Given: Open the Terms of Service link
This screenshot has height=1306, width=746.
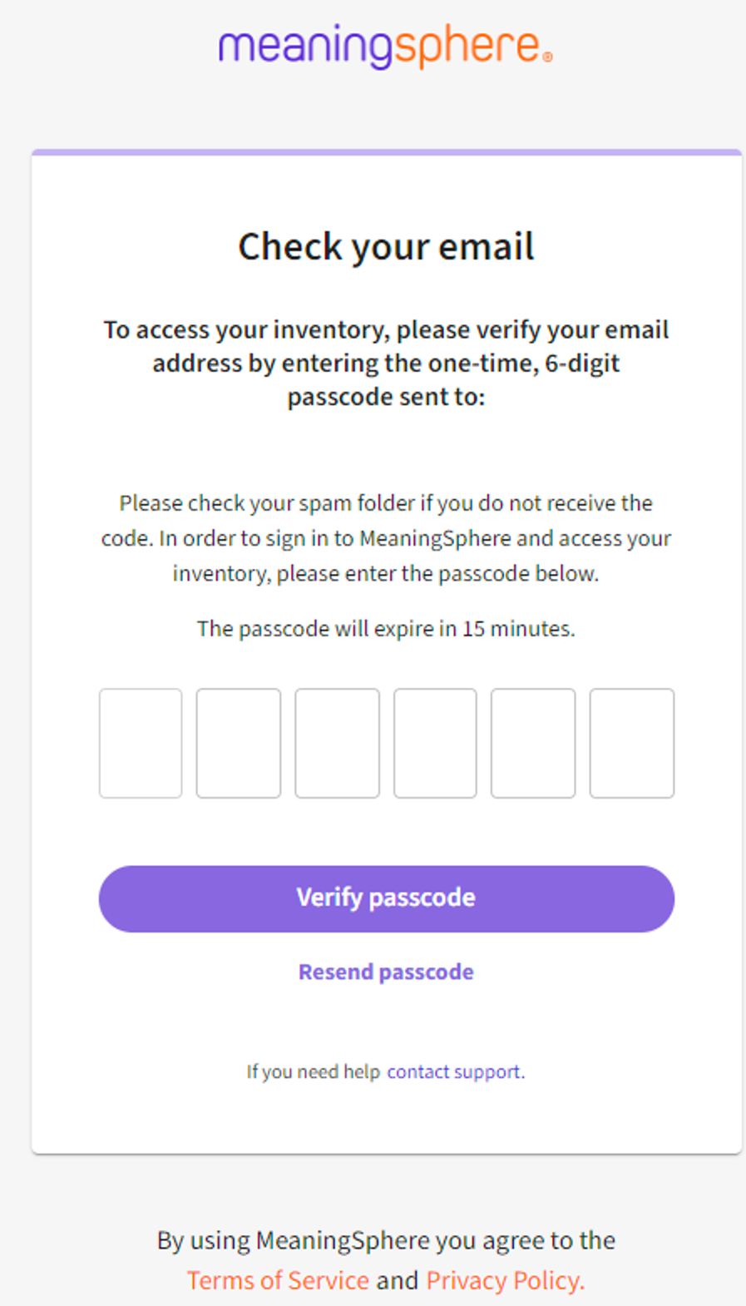Looking at the screenshot, I should (278, 1280).
